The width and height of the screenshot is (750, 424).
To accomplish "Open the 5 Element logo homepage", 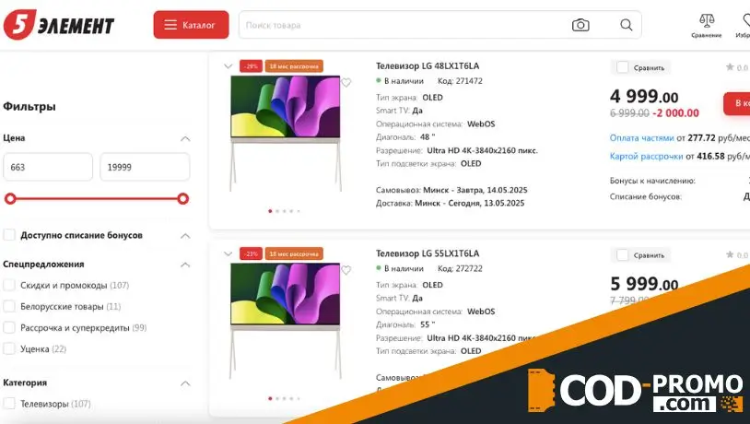I will coord(59,25).
